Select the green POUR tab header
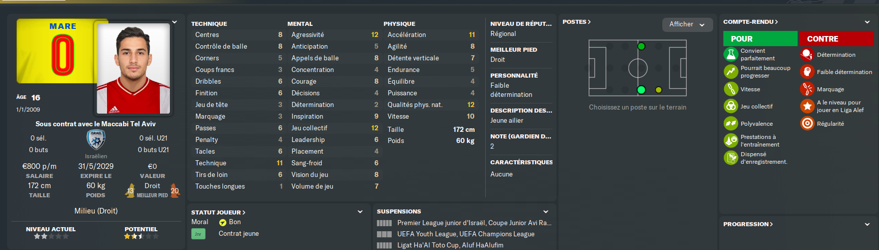Screen dimensions: 879x250 click(760, 39)
